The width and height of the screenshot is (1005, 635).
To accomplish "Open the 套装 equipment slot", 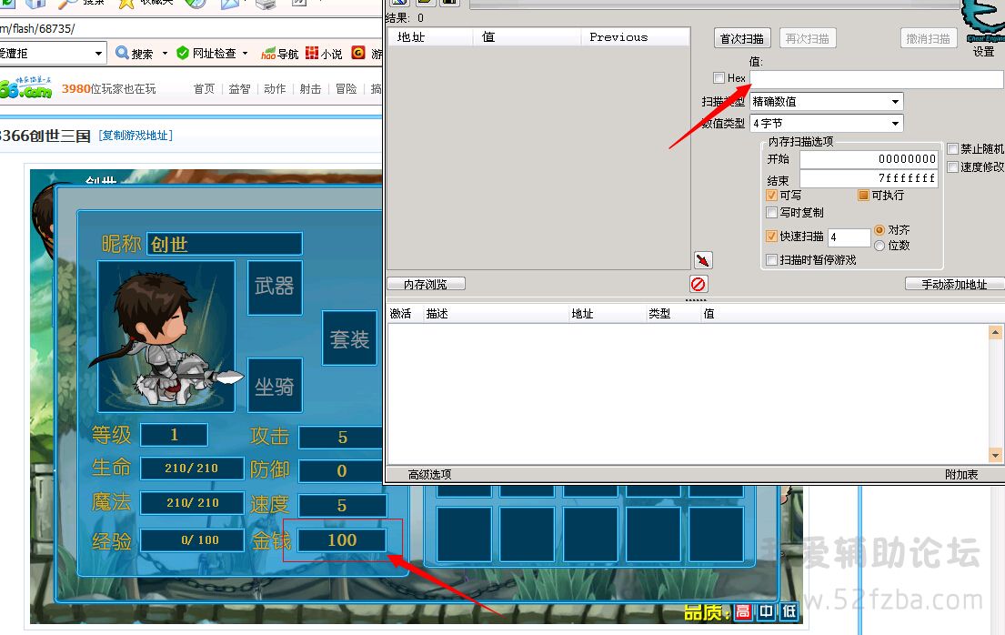I will (349, 338).
